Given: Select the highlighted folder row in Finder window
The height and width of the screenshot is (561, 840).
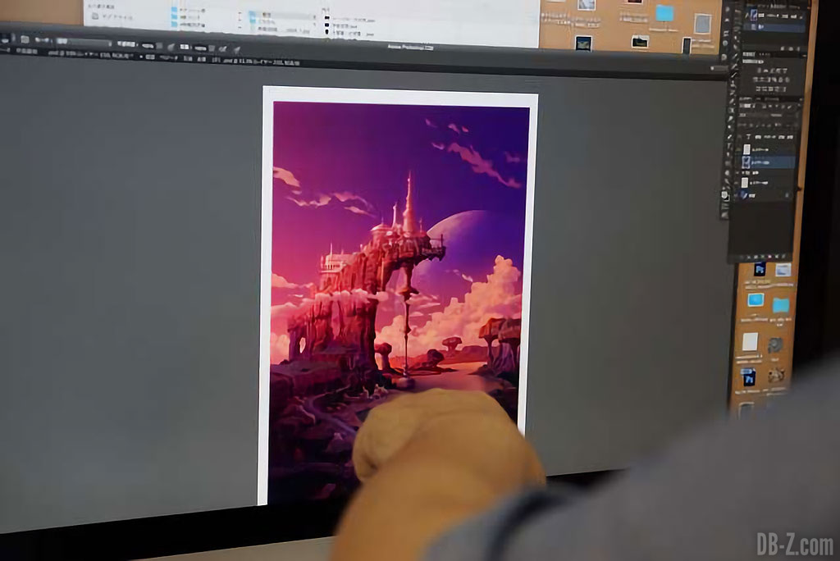Looking at the screenshot, I should [x=282, y=16].
